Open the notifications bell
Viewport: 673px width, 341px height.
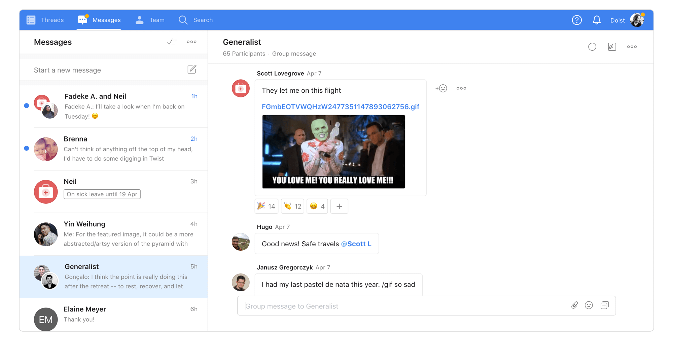click(597, 20)
